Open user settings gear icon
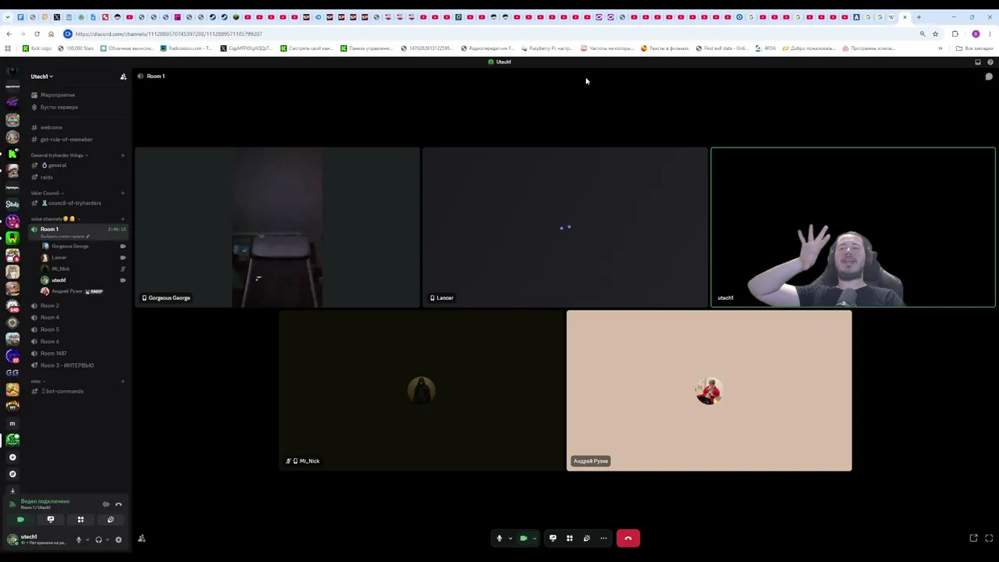The image size is (999, 562). 119,539
